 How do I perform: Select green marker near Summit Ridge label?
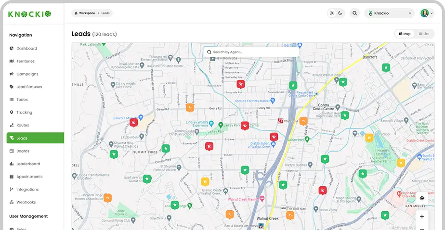[166, 149]
